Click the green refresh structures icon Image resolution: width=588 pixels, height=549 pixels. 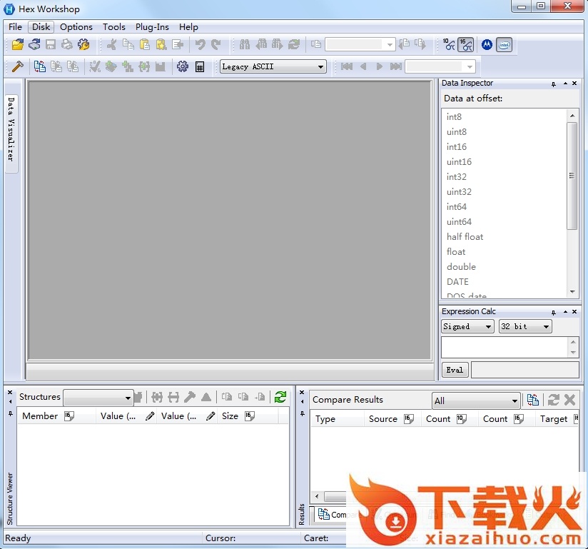(280, 397)
